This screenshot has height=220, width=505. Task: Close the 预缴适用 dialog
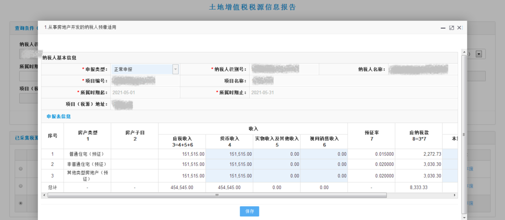(x=459, y=28)
